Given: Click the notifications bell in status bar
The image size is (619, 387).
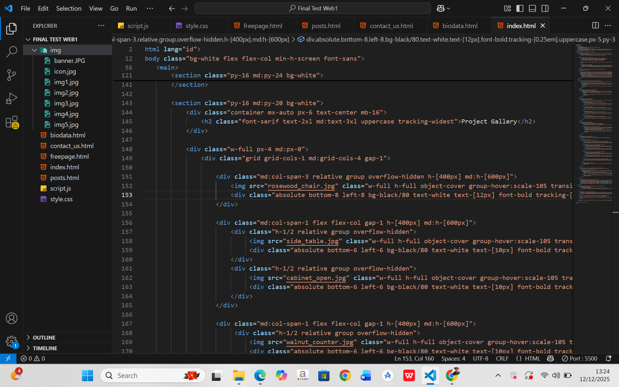Looking at the screenshot, I should click(x=608, y=358).
